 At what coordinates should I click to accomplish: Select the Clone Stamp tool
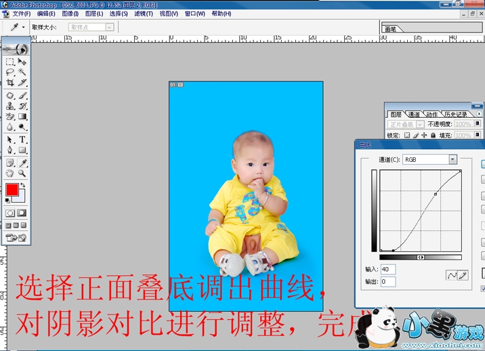10,106
